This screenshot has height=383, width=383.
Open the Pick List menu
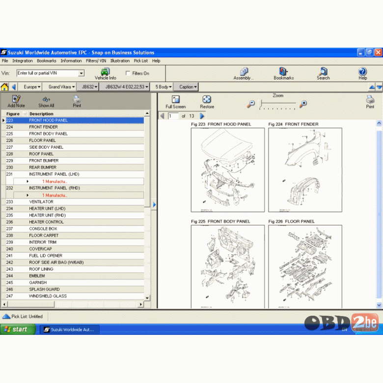coord(141,61)
